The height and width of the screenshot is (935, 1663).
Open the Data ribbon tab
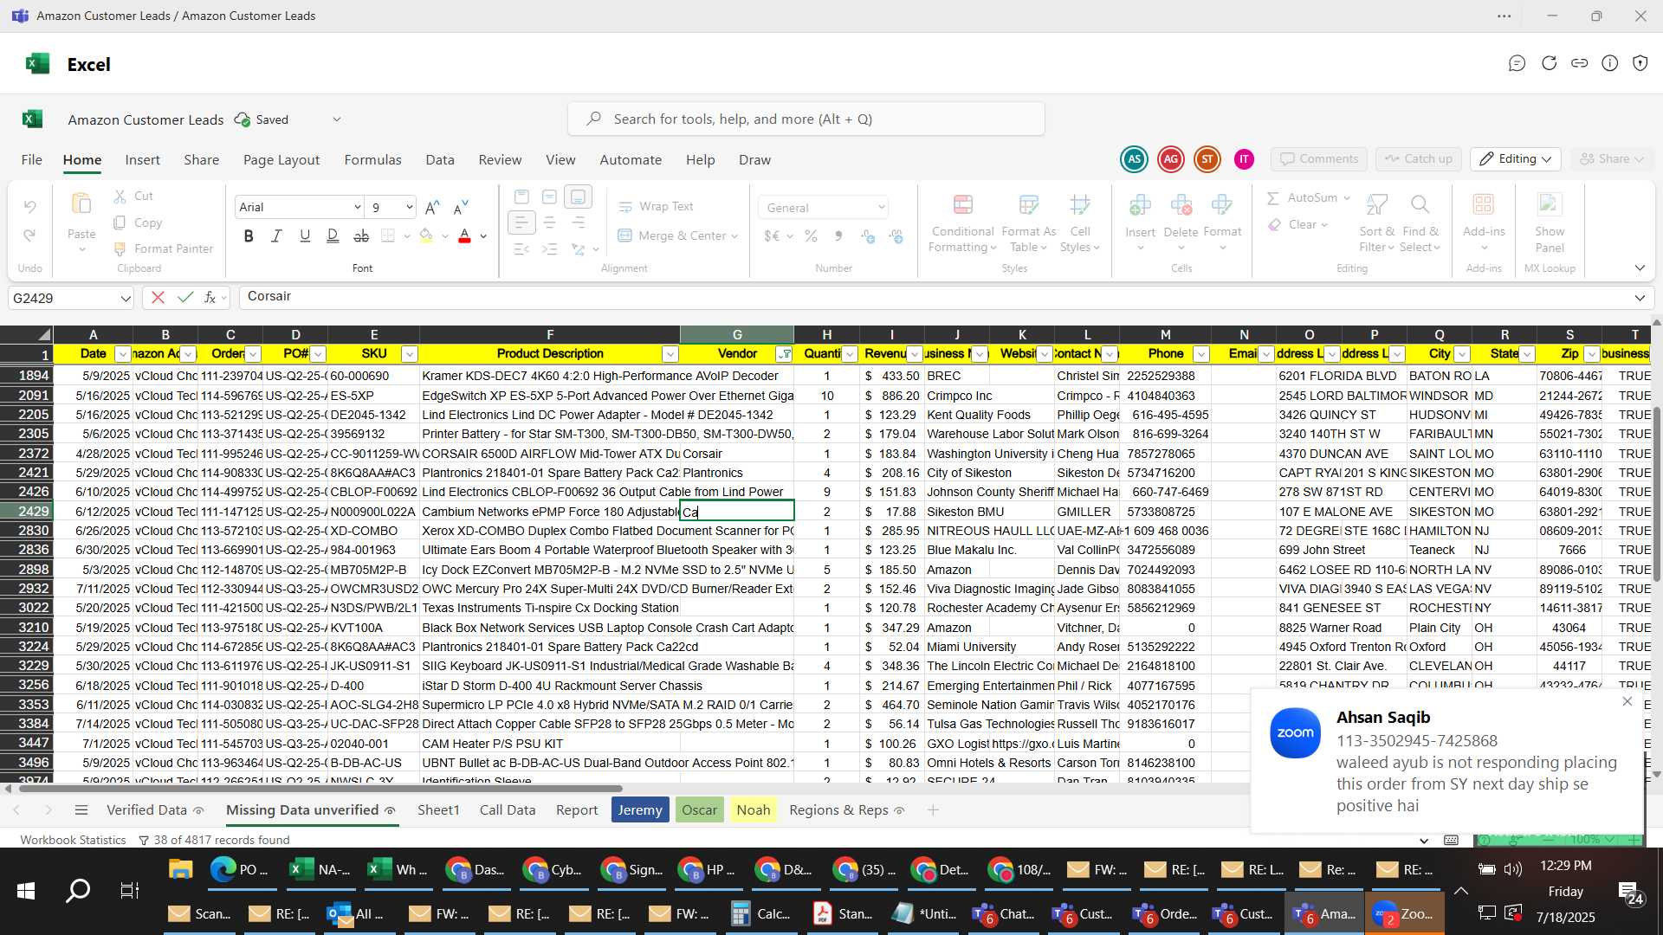440,160
